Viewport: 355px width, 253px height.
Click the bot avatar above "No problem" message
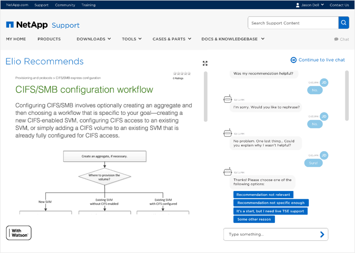coord(228,133)
